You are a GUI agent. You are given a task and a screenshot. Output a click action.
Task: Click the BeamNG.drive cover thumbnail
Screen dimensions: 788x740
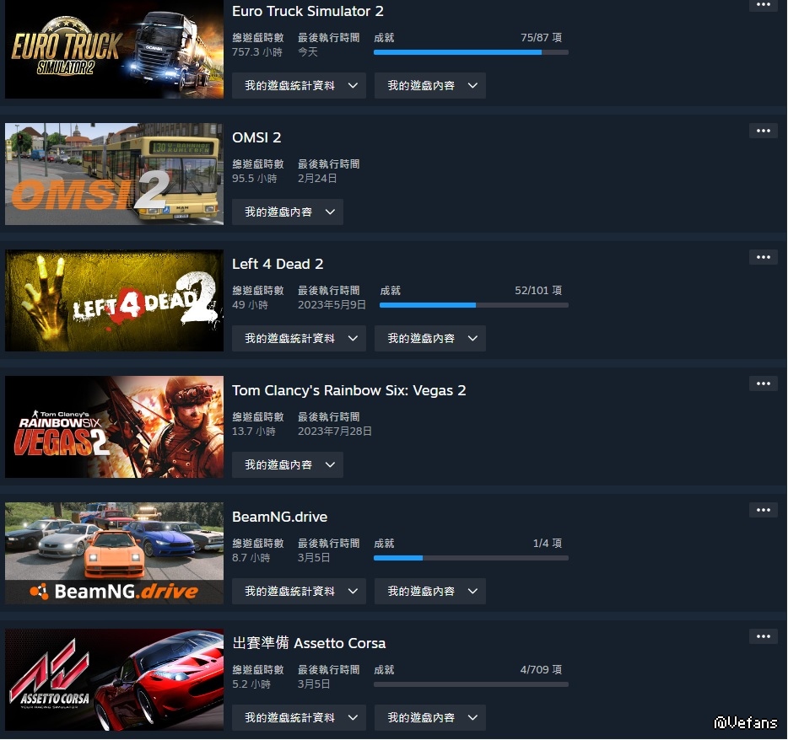tap(114, 553)
